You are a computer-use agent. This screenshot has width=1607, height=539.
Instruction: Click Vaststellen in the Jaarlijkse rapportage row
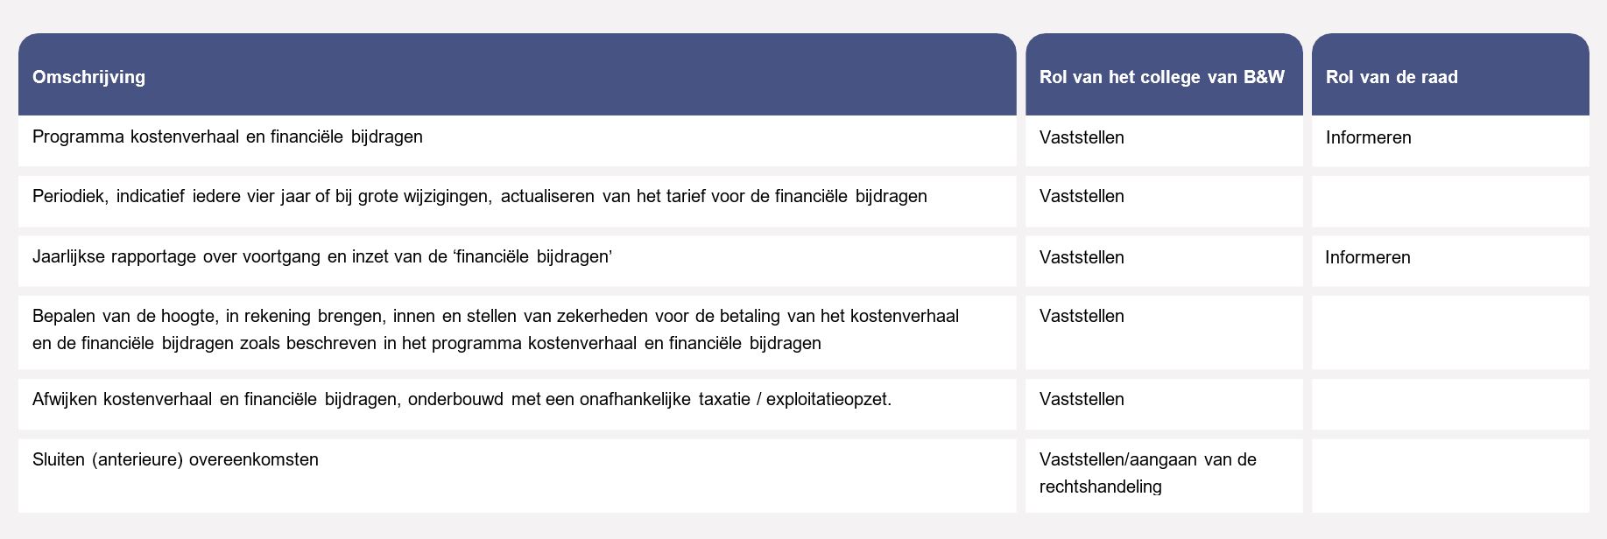pos(1082,258)
